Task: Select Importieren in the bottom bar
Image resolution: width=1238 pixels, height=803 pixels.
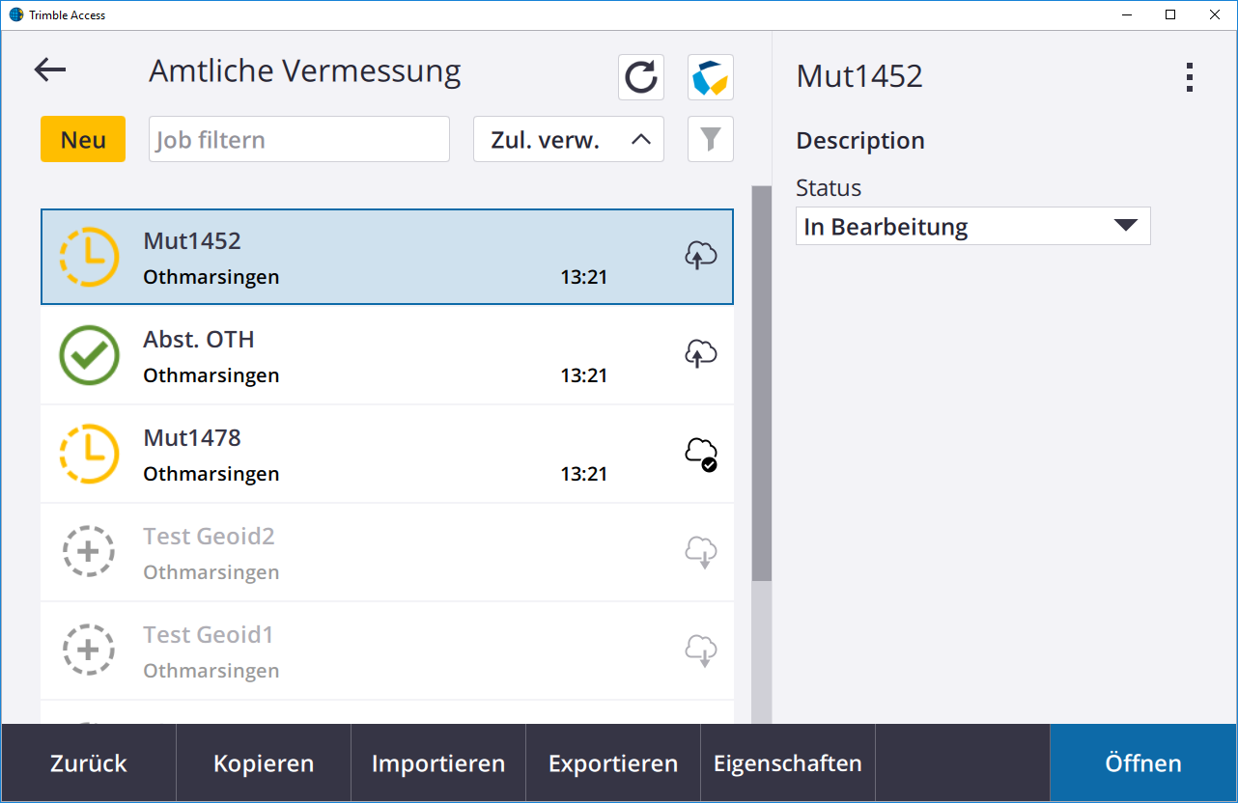Action: [x=438, y=763]
